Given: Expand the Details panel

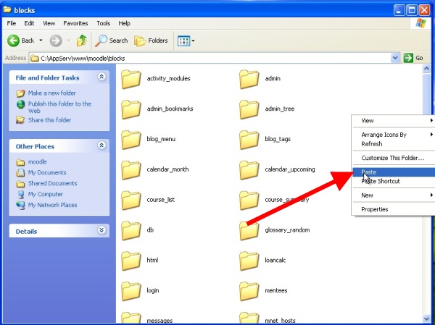Looking at the screenshot, I should coord(101,230).
